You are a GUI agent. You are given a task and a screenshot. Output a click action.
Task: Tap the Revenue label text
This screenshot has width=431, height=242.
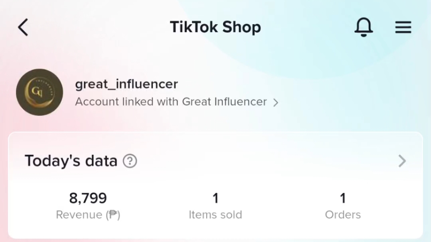[80, 215]
